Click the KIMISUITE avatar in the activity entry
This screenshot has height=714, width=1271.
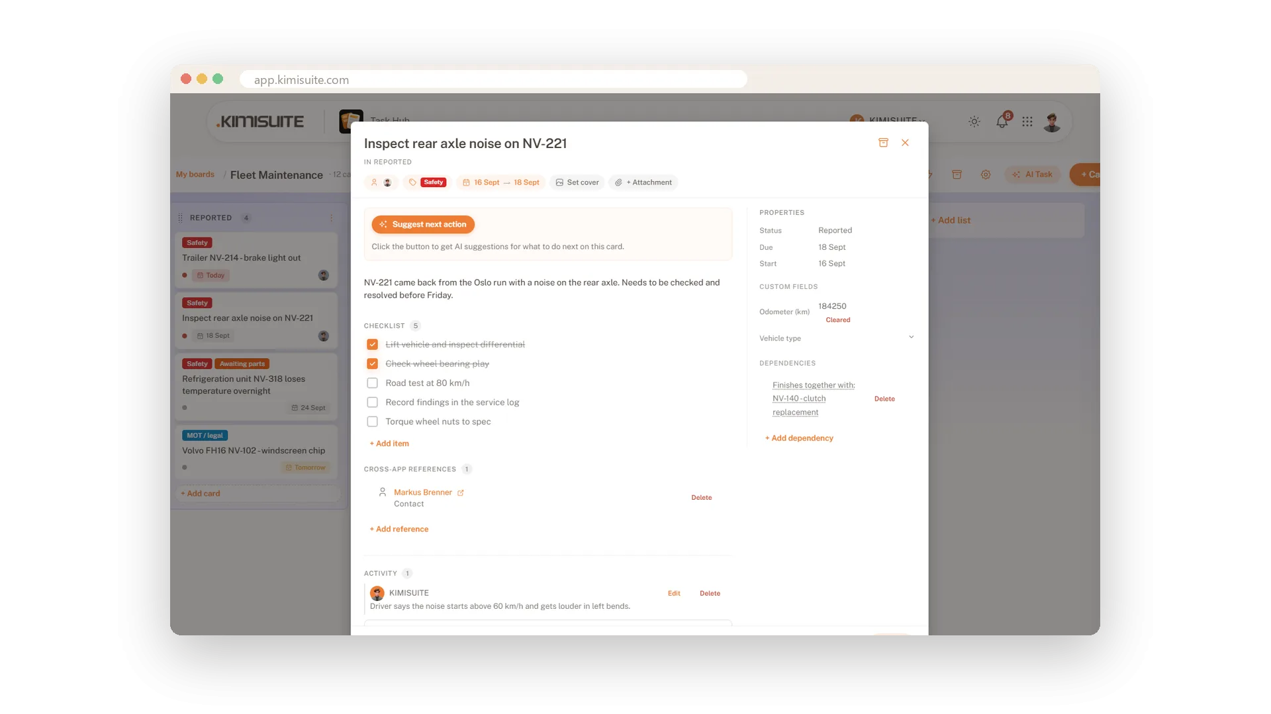coord(377,593)
